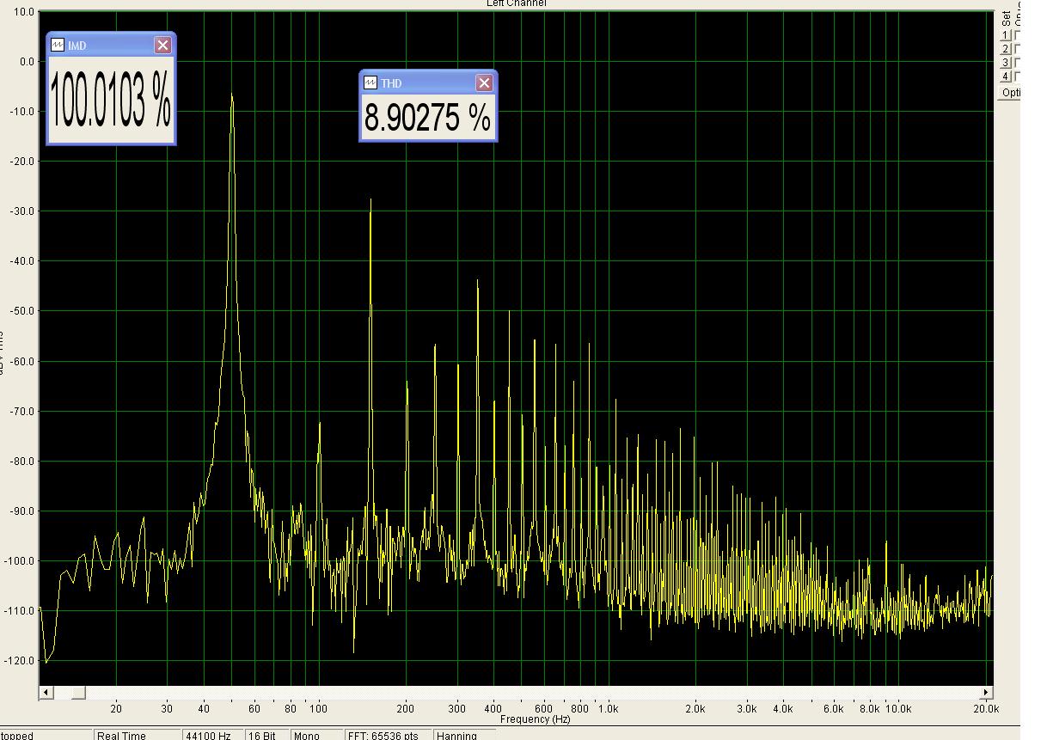
Task: Click the 44100 Hz sample rate status field
Action: pos(211,736)
